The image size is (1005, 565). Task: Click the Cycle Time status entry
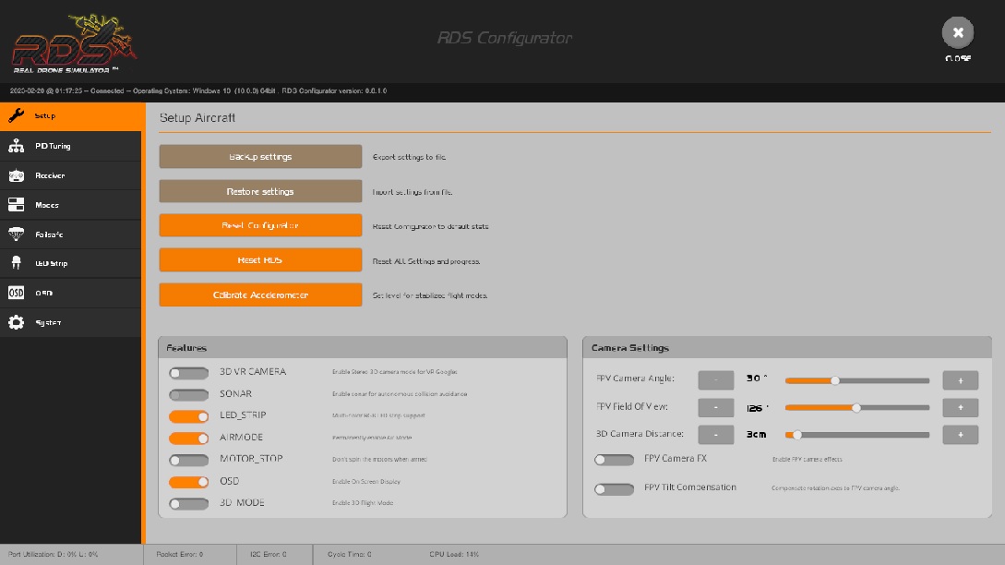350,554
